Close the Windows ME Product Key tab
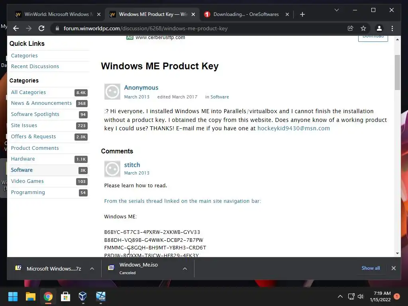The image size is (408, 306). click(193, 14)
